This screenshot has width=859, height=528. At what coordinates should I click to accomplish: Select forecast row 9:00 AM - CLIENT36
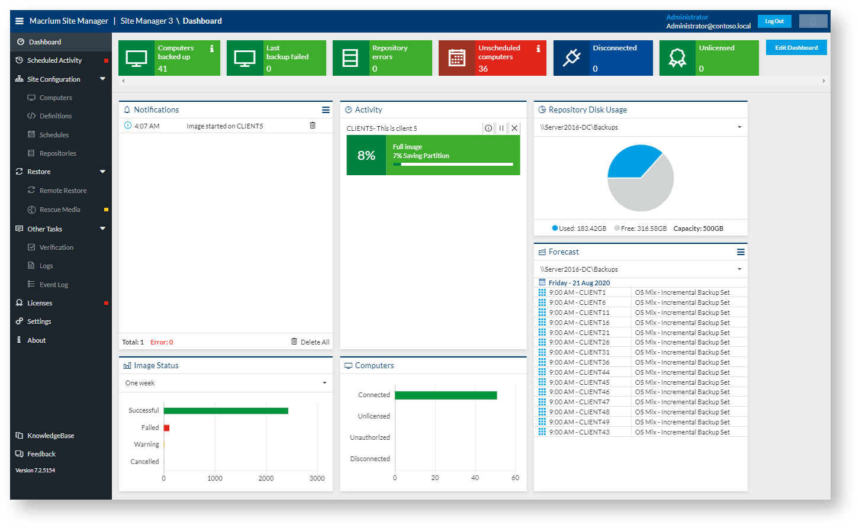[x=641, y=362]
